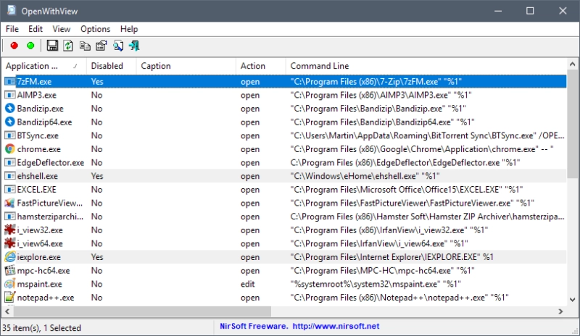
Task: Click the notepad++.exe icon
Action: pyautogui.click(x=10, y=297)
